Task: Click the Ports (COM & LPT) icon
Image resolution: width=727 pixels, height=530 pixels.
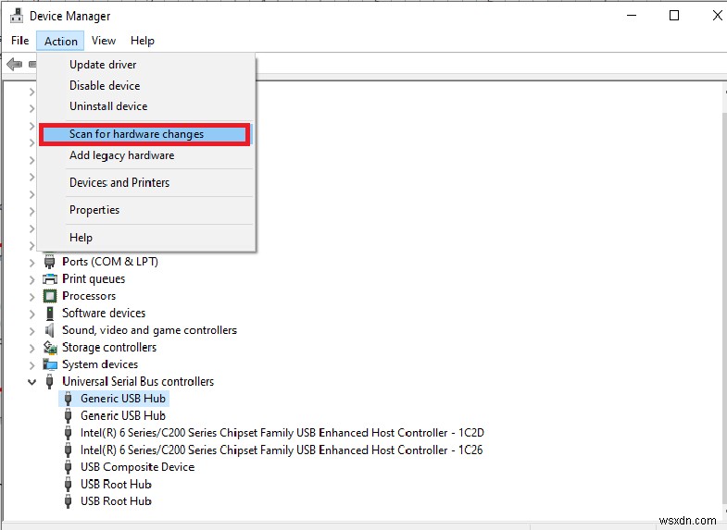Action: click(50, 262)
